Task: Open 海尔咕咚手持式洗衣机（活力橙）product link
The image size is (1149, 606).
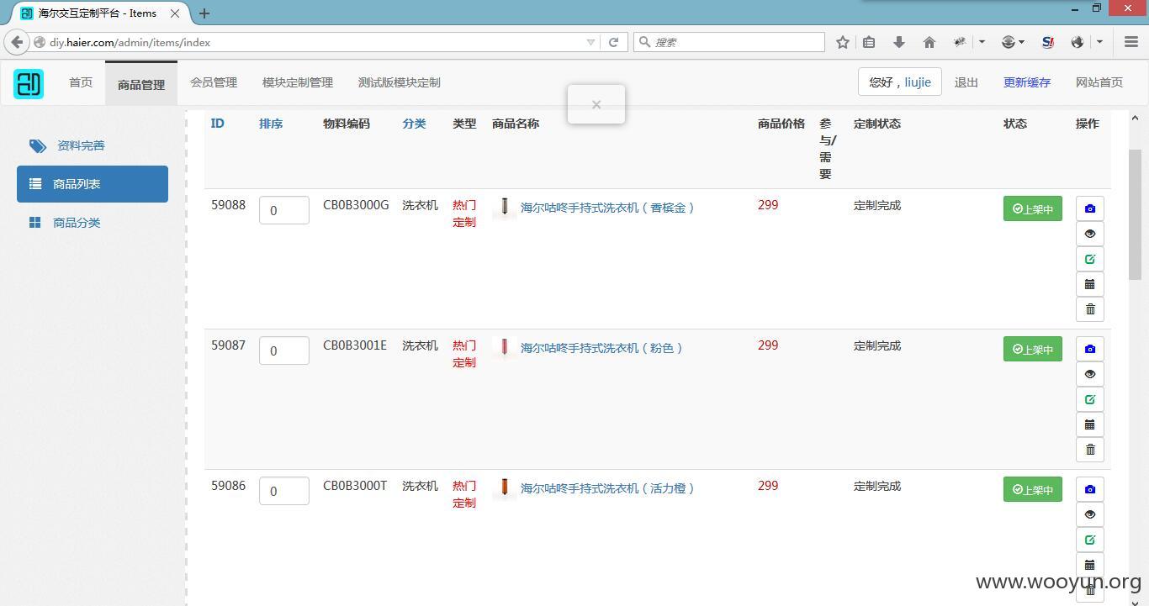Action: click(x=608, y=488)
